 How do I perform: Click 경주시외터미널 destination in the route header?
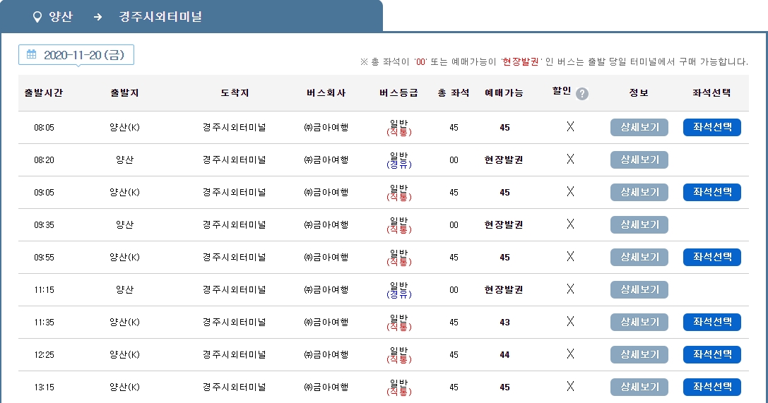click(160, 17)
